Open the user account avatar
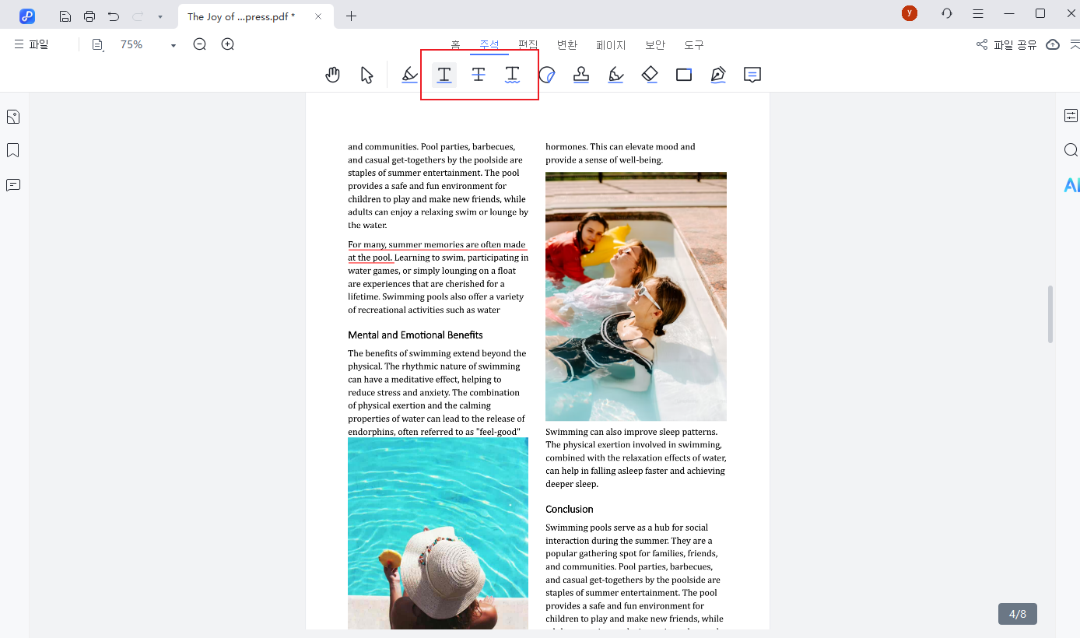Screen dimensions: 1080x638 pos(910,13)
